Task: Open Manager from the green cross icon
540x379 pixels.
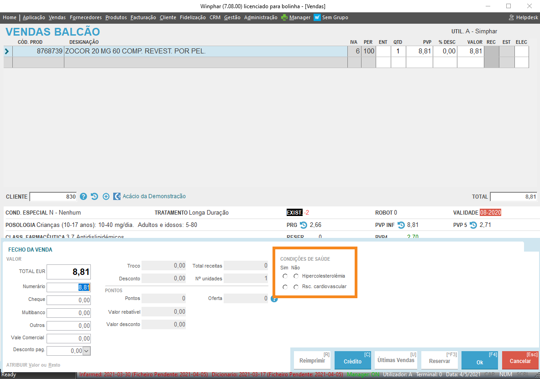Action: 284,17
